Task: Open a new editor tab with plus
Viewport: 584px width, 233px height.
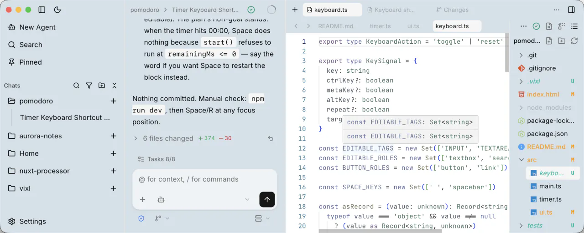Action: coord(295,10)
